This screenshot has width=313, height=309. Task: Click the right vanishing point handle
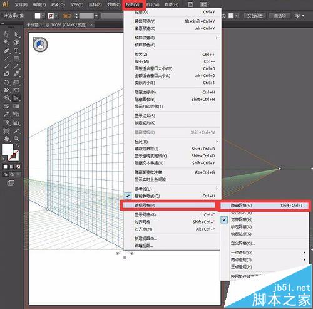click(x=280, y=169)
